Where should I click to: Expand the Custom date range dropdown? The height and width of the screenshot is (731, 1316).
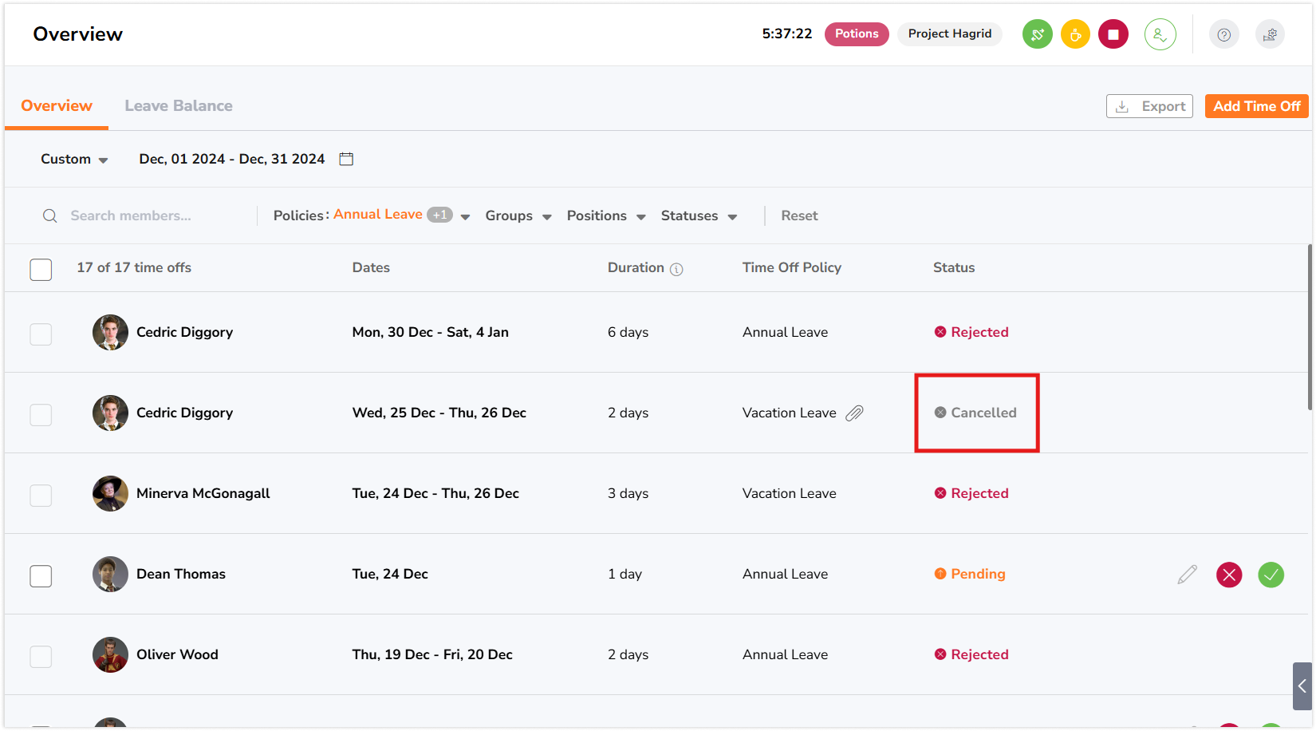click(x=74, y=160)
